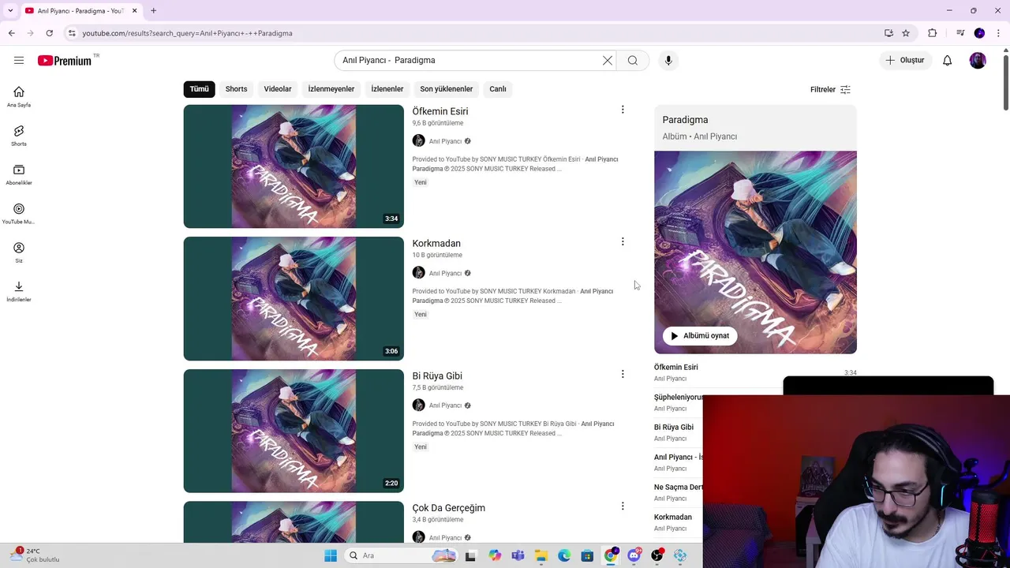Play Bi Rüya Gibi thumbnail with 2:20 duration

(294, 431)
